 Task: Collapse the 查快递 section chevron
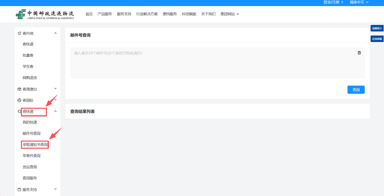tap(55, 111)
